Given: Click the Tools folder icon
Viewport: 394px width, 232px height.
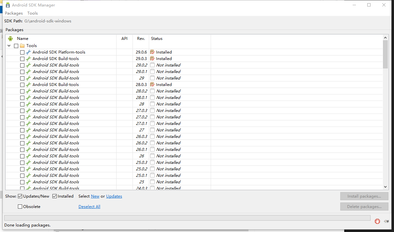Looking at the screenshot, I should pyautogui.click(x=22, y=46).
